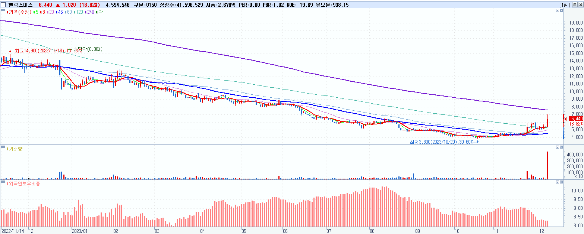Screen dimensions: 584x234
Task: Toggle the 45-day moving average legend
Action: pos(59,12)
